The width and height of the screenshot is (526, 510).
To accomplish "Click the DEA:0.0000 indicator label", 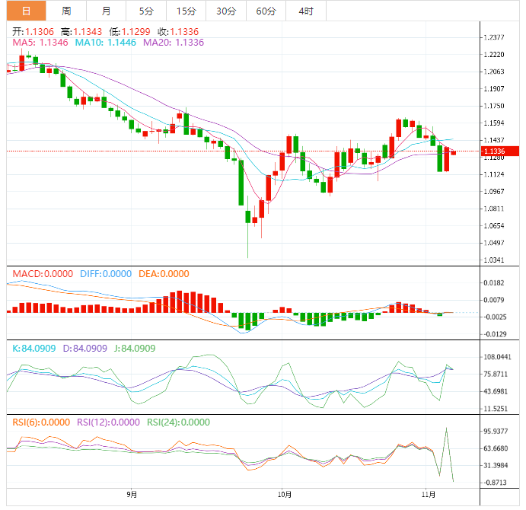I will 164,274.
